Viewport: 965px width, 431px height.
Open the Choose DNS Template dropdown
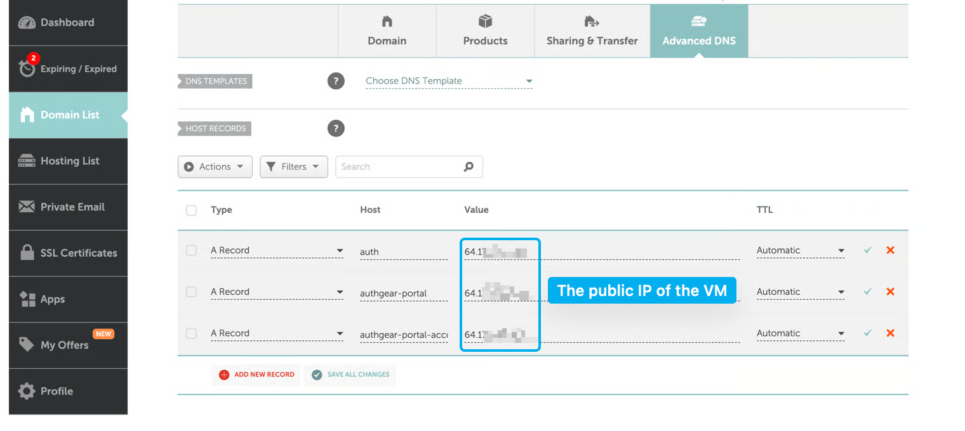pyautogui.click(x=448, y=81)
